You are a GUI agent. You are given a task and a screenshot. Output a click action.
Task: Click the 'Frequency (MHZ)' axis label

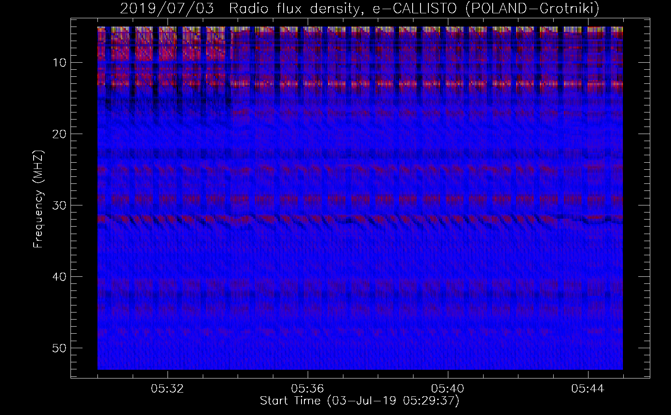pyautogui.click(x=38, y=199)
